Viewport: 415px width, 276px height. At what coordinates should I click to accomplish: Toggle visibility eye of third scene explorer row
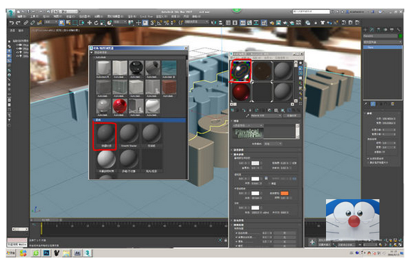pyautogui.click(x=19, y=53)
